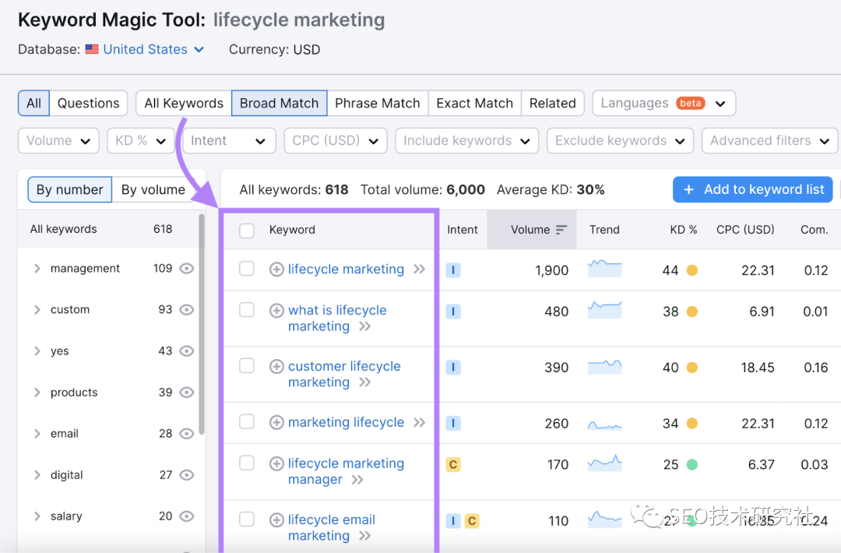Click the Commercial intent badge for 'lifecycle marketing manager'

(453, 465)
